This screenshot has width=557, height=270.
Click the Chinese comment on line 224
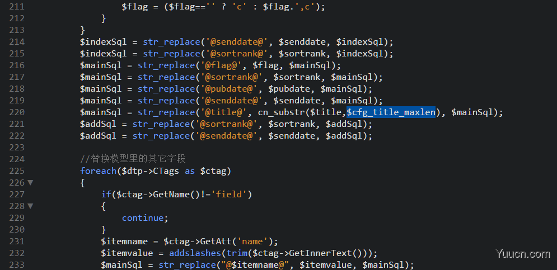133,159
